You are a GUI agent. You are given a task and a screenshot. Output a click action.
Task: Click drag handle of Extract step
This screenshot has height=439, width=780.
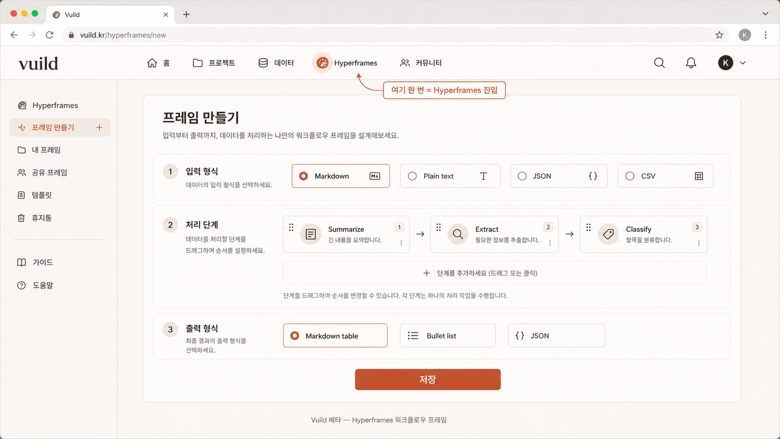tap(439, 227)
